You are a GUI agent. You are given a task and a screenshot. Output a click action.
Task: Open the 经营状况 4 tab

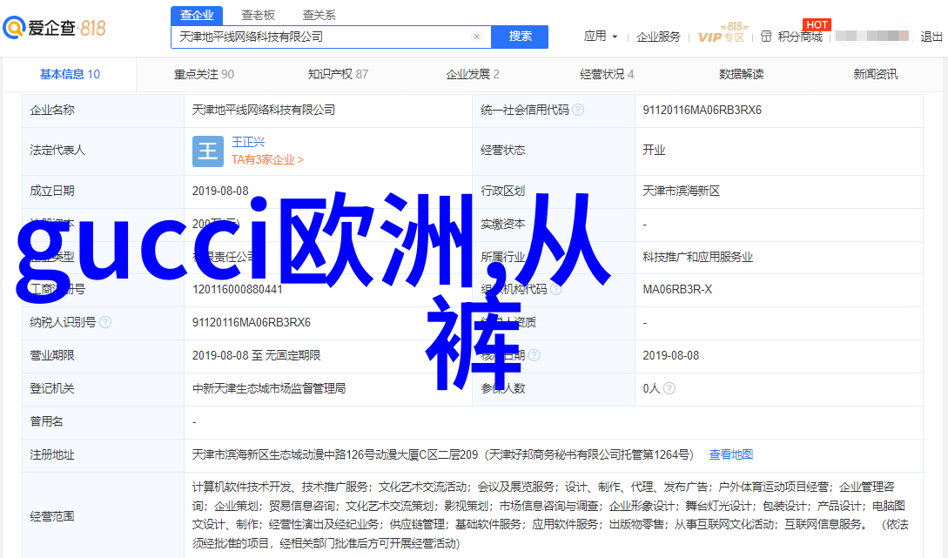pos(607,74)
